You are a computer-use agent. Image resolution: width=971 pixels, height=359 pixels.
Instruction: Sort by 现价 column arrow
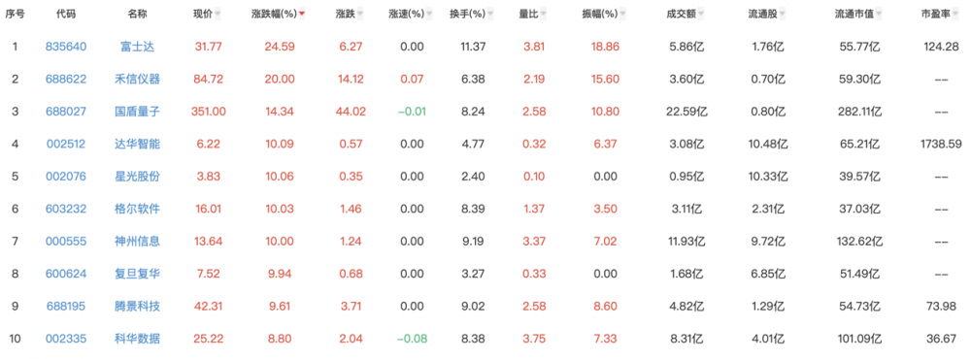pyautogui.click(x=218, y=15)
